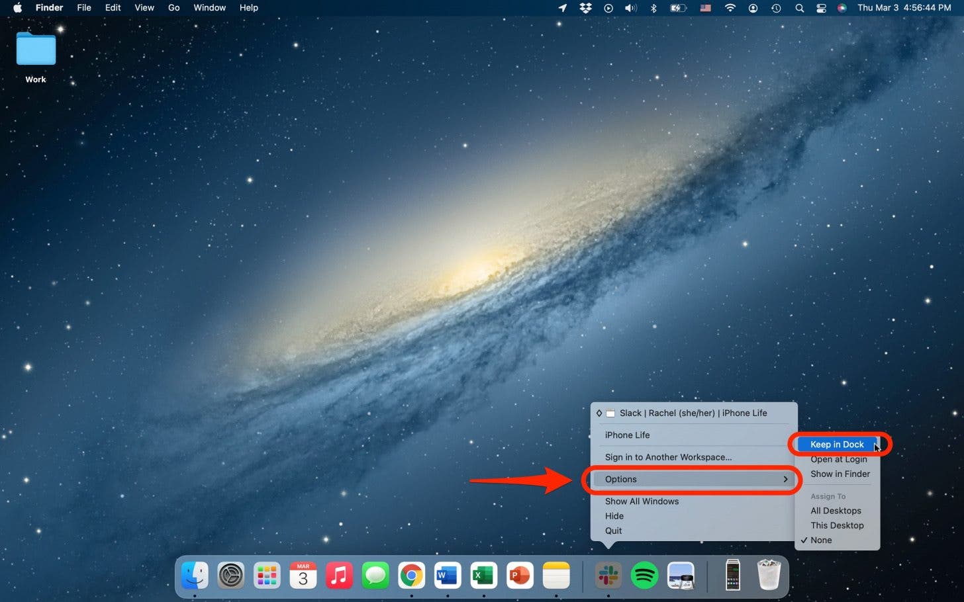Open System Preferences gear icon
The height and width of the screenshot is (602, 964).
(231, 576)
